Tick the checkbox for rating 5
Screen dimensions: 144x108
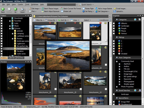click(x=114, y=51)
